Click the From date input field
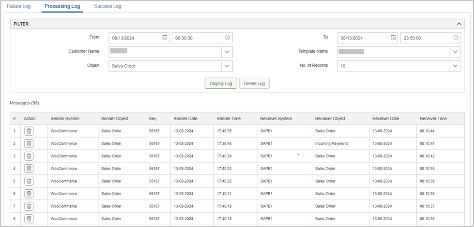This screenshot has width=474, height=227. tap(135, 38)
